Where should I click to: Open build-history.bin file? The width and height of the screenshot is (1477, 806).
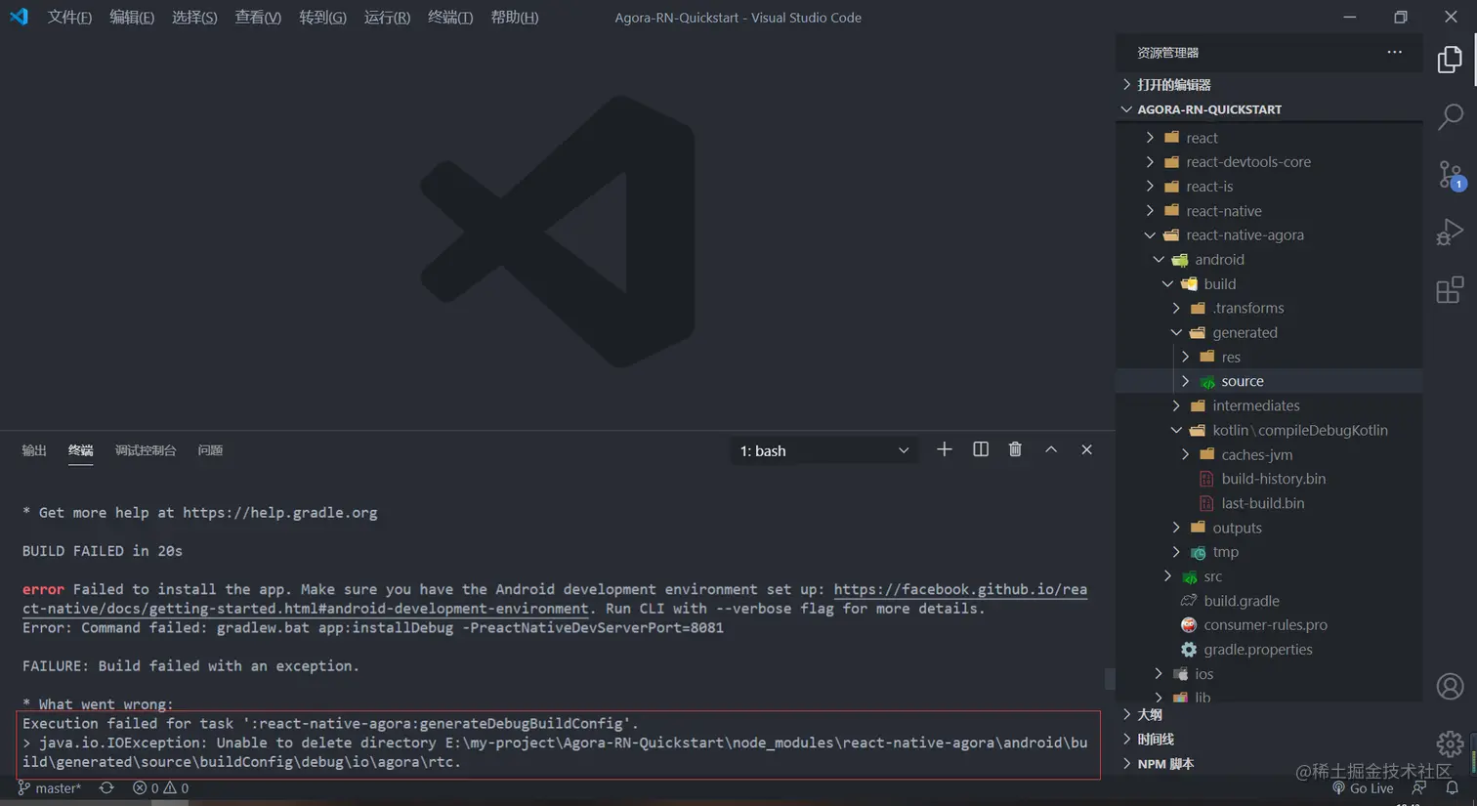click(1269, 479)
